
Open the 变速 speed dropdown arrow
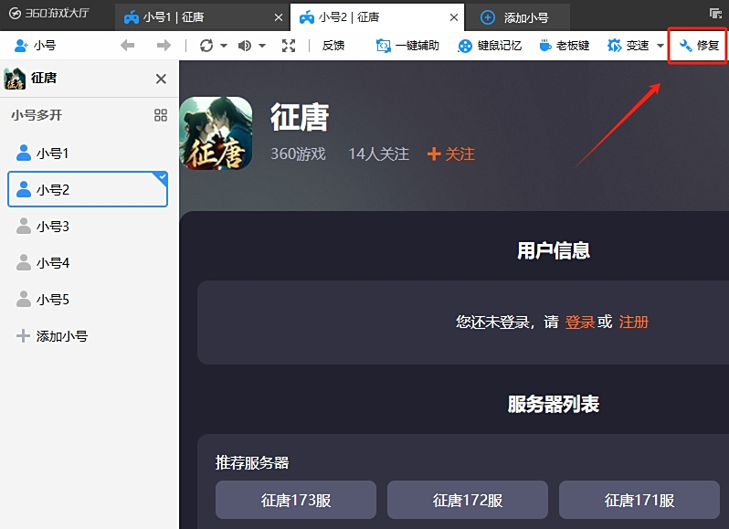tap(660, 46)
